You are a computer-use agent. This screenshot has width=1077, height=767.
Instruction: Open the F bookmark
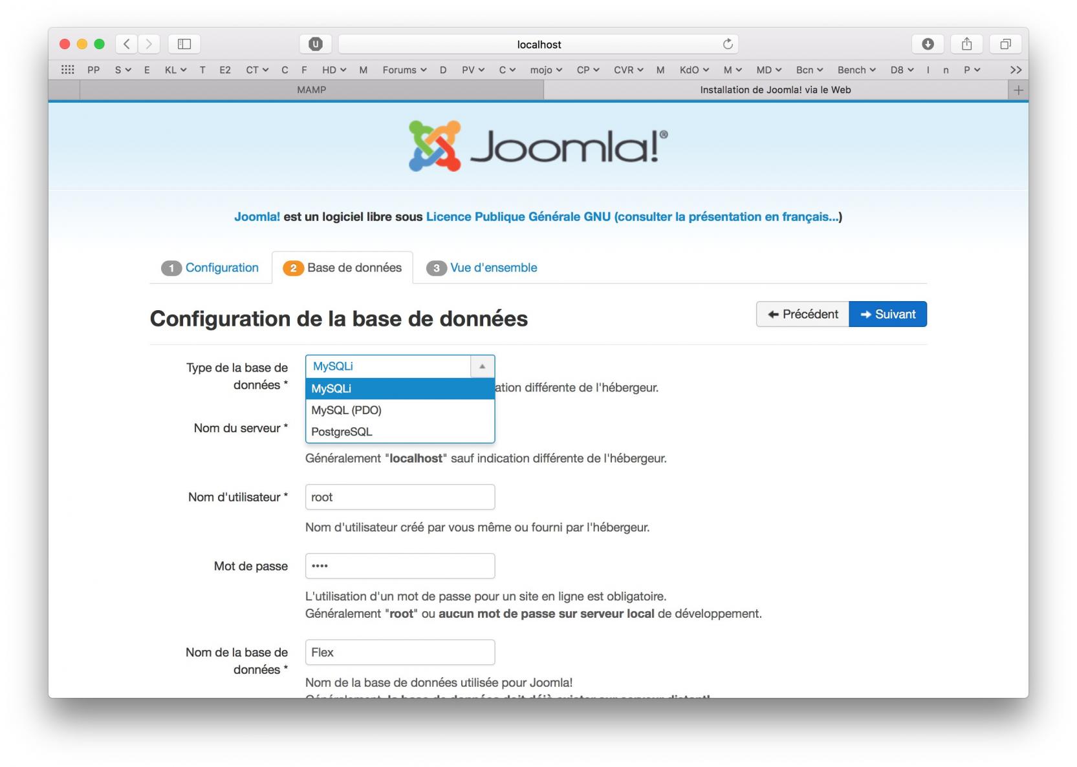(304, 70)
